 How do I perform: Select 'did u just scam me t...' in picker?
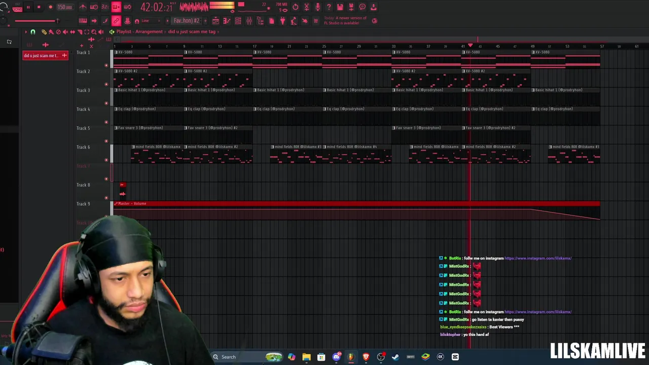[45, 55]
